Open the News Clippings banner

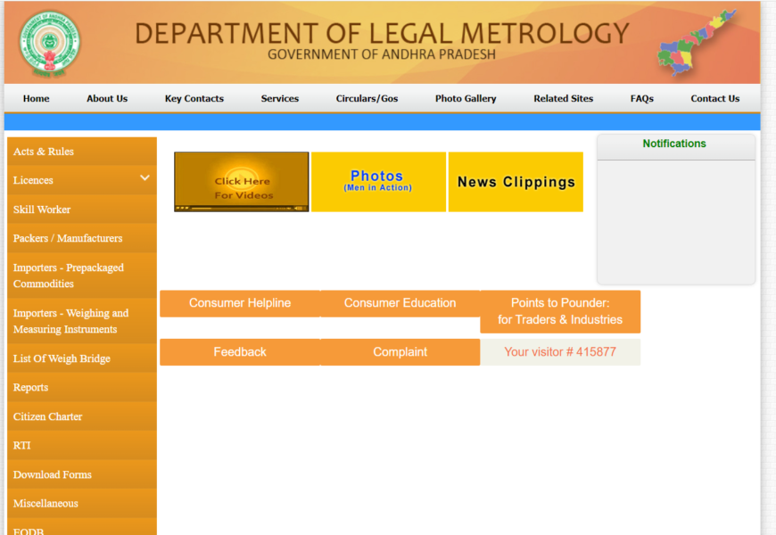516,182
